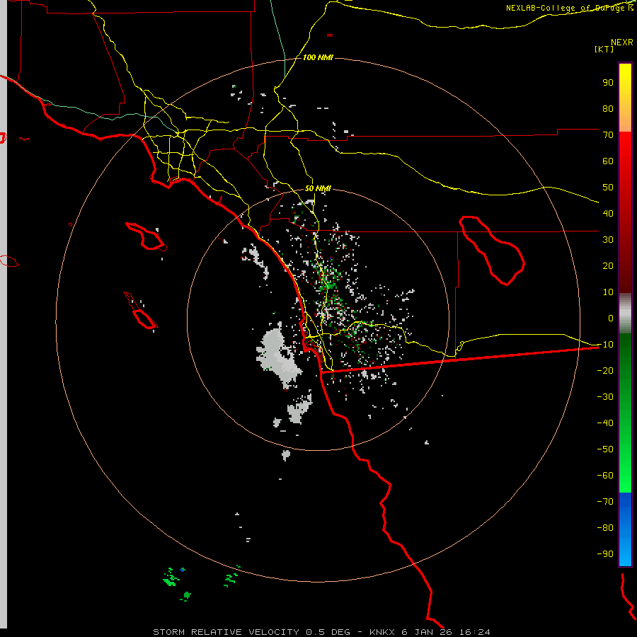The image size is (637, 637).
Task: Click the bright green echo cluster near bottom
Action: (x=171, y=578)
